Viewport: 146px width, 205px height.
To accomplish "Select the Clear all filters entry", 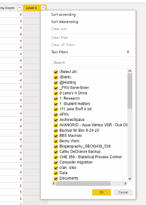I will (63, 45).
